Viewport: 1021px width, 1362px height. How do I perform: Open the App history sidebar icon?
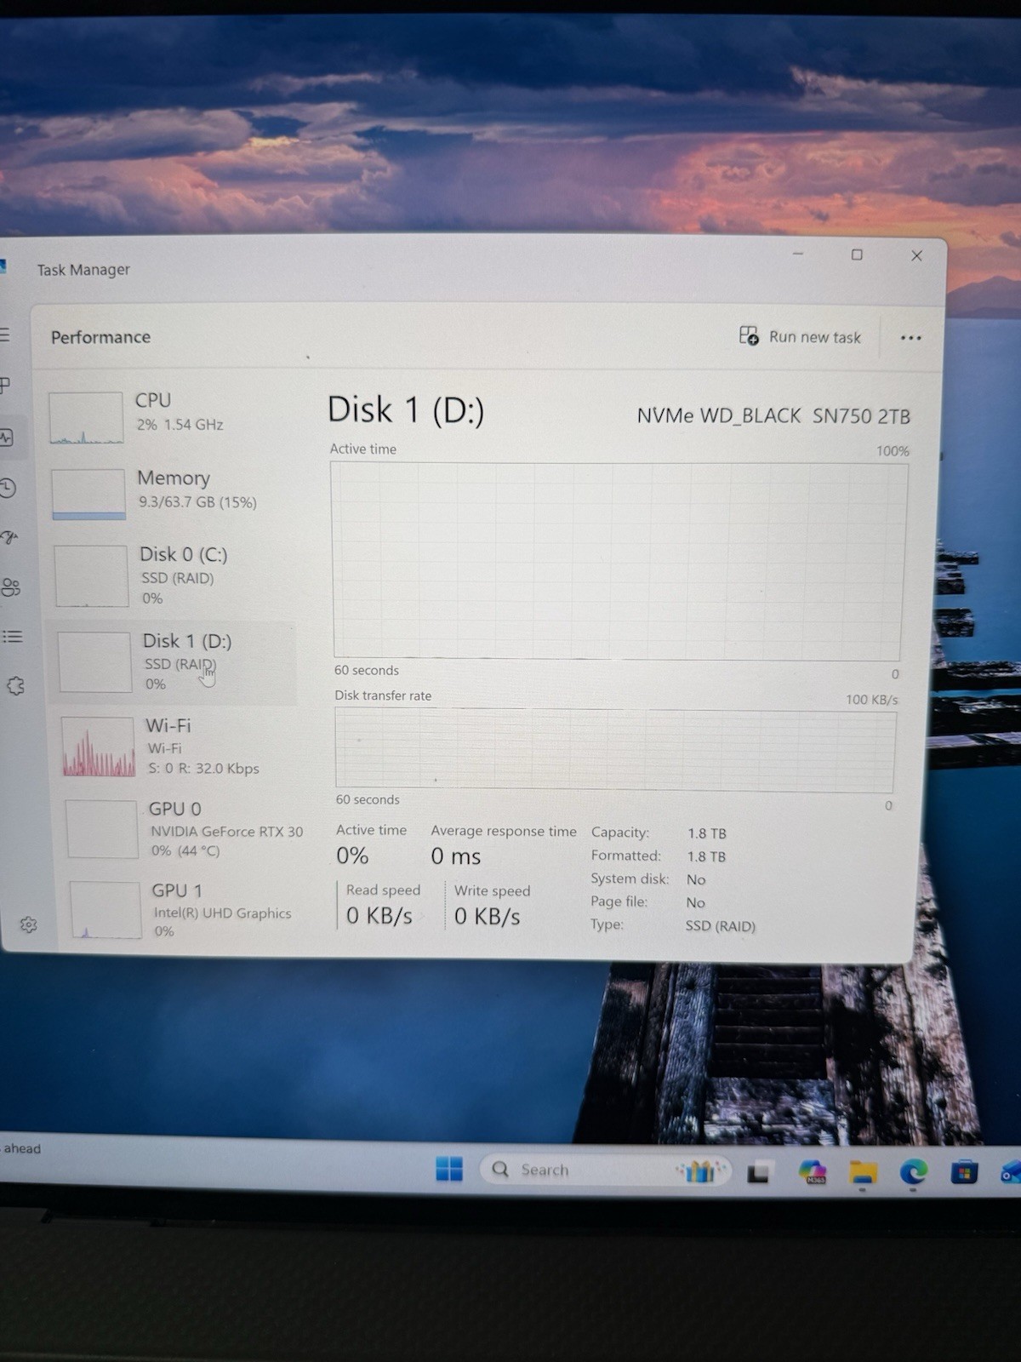click(8, 487)
